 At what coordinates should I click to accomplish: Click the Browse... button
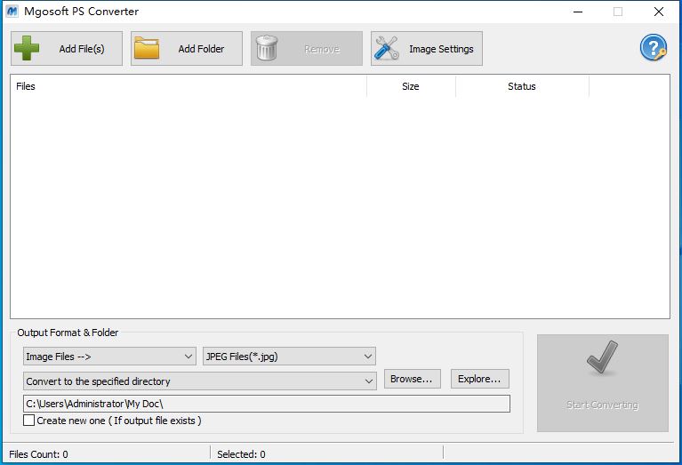point(412,379)
